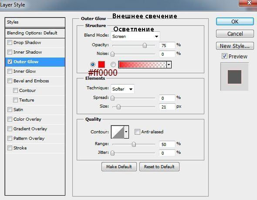
Task: Uncheck the Outer Glow checkbox
Action: (x=10, y=61)
